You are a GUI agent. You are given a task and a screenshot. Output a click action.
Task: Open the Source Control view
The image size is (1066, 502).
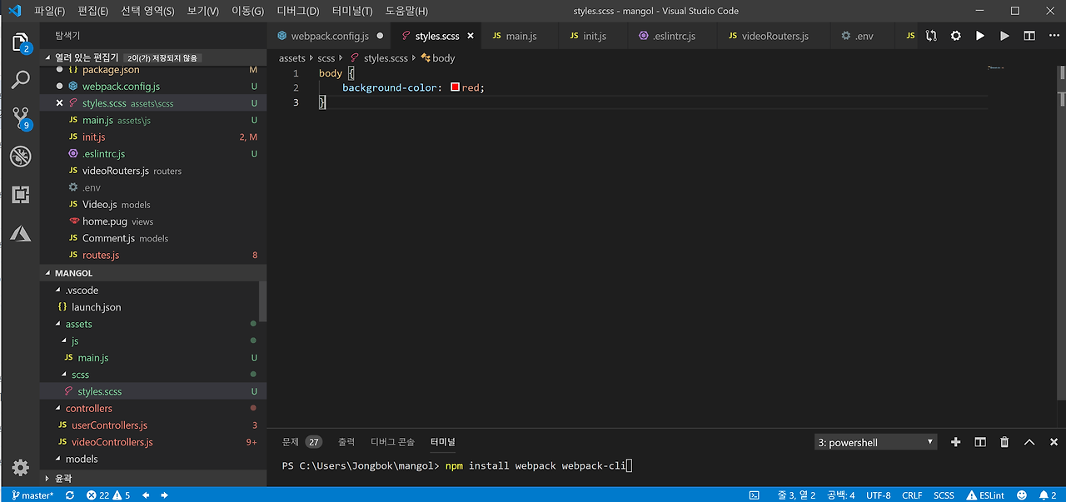point(20,118)
